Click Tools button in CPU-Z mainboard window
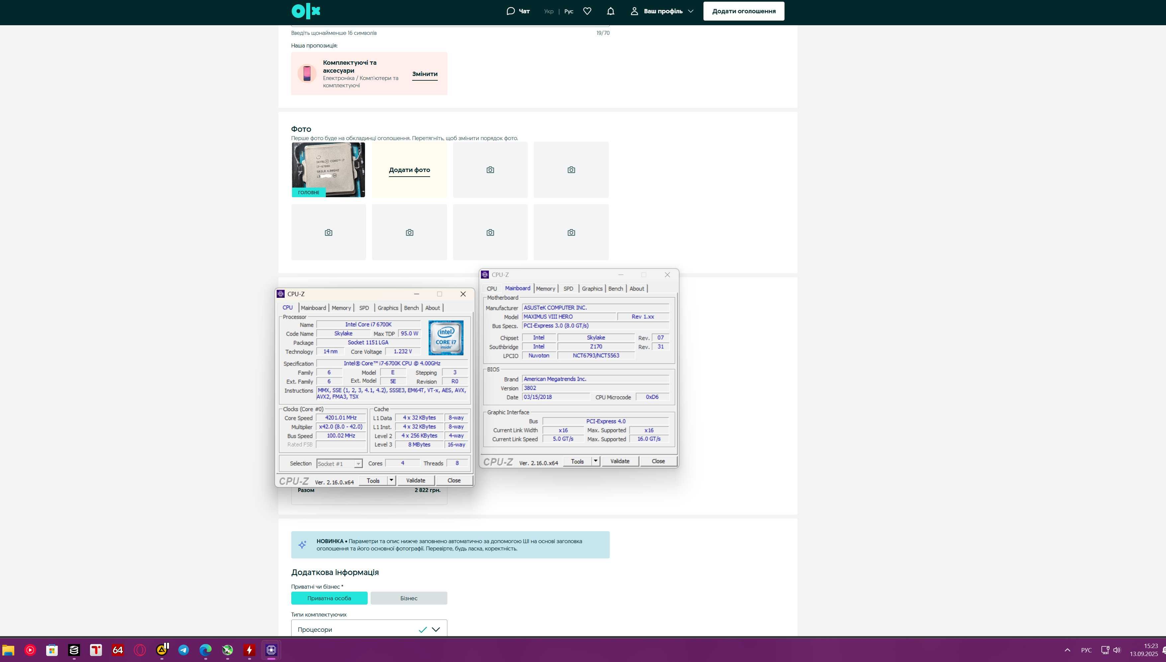Viewport: 1166px width, 662px height. [578, 461]
